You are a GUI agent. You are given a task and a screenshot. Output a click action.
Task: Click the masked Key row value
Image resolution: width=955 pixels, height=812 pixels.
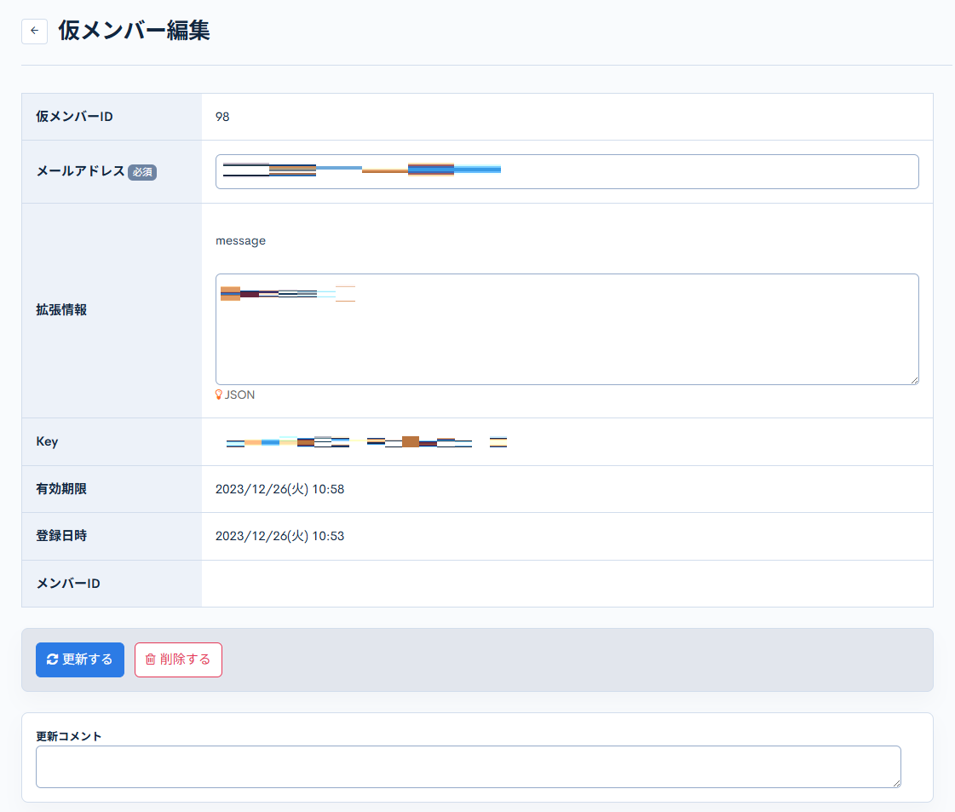coord(366,441)
